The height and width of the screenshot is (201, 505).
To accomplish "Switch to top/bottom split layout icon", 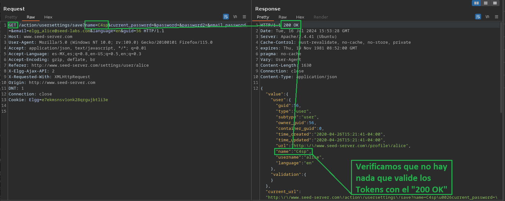I will click(486, 3).
